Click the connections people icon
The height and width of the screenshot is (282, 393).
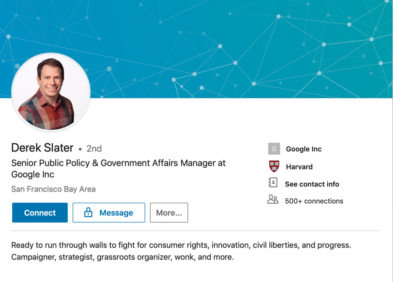pos(273,200)
